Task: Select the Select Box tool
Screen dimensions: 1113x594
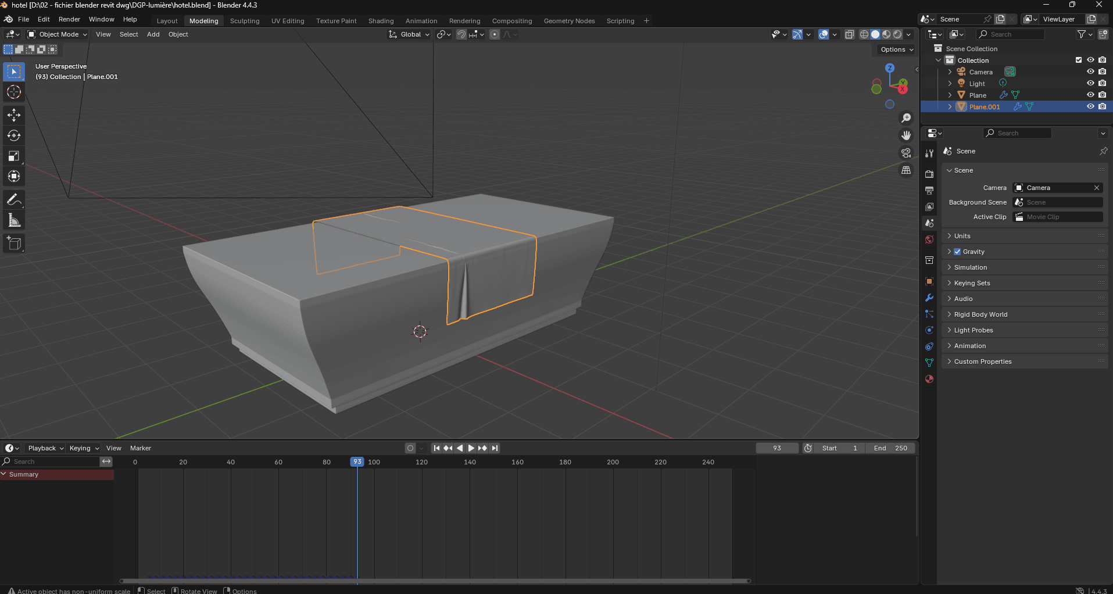Action: click(14, 72)
